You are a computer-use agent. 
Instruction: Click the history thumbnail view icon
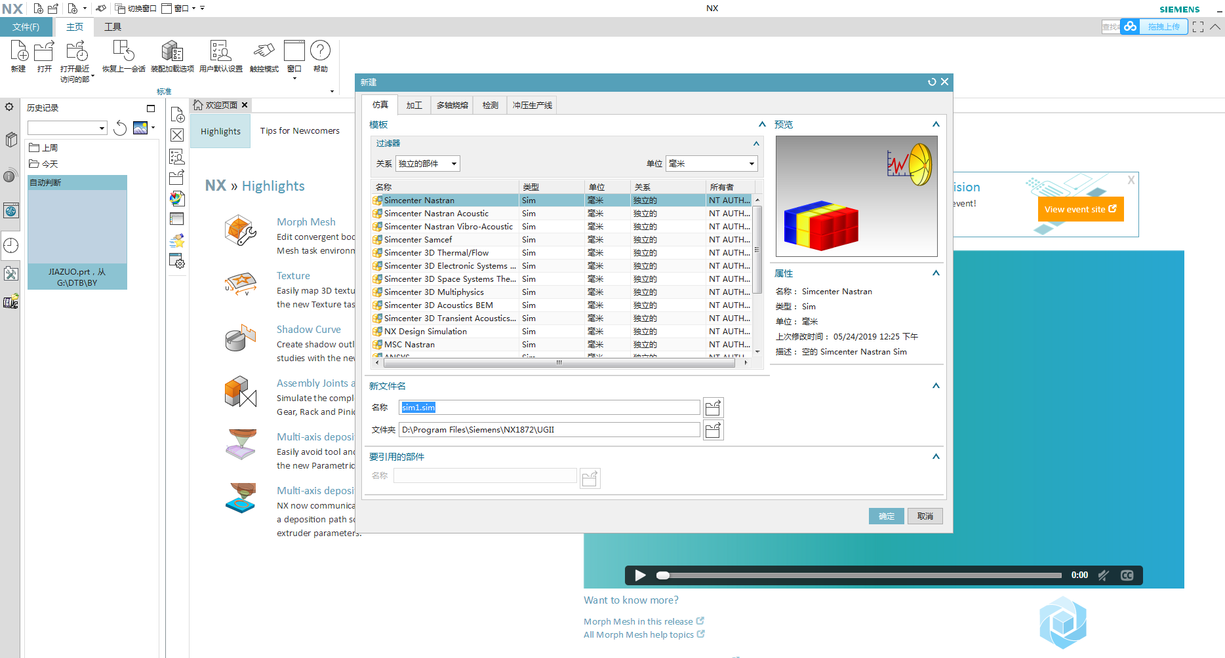(140, 128)
